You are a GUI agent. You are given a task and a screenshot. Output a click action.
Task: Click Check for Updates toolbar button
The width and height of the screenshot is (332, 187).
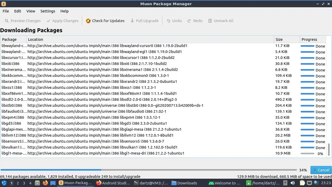tap(105, 21)
